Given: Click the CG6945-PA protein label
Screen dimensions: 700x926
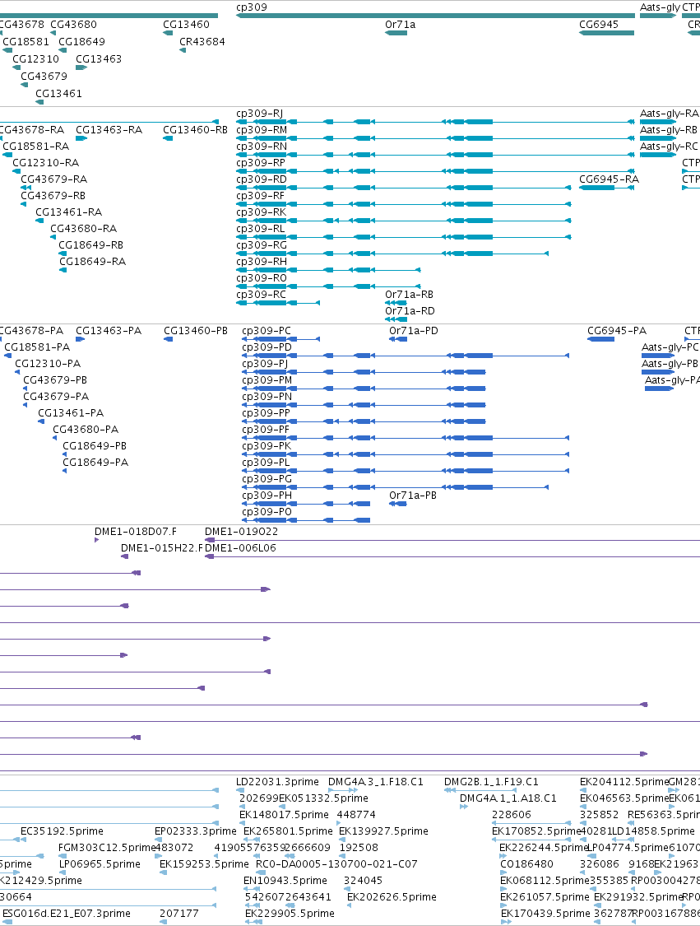Looking at the screenshot, I should click(x=617, y=331).
